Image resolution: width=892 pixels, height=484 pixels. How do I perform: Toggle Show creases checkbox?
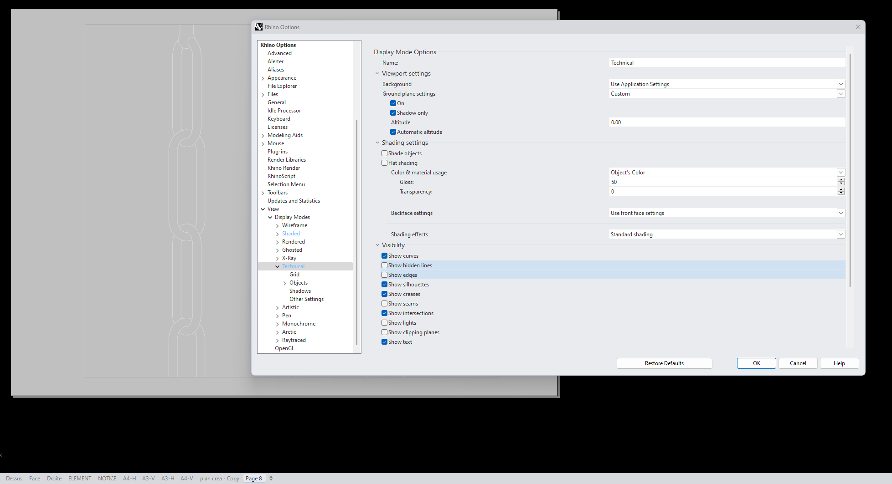click(x=384, y=294)
